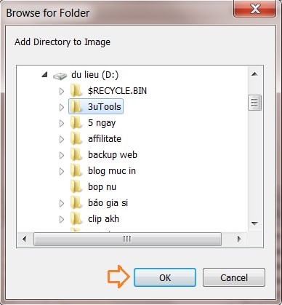Screen dimensions: 282x305
Task: Confirm selection with OK button
Action: point(165,277)
